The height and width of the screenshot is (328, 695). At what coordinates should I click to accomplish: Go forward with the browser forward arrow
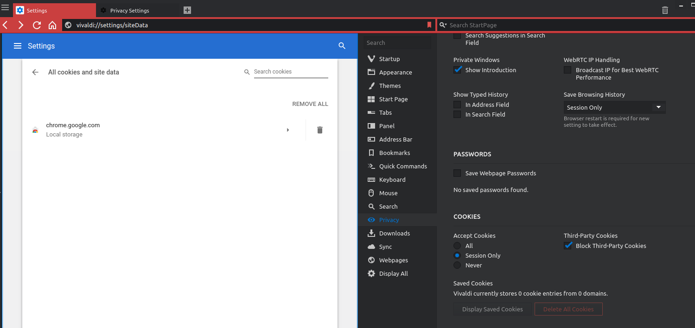click(21, 25)
